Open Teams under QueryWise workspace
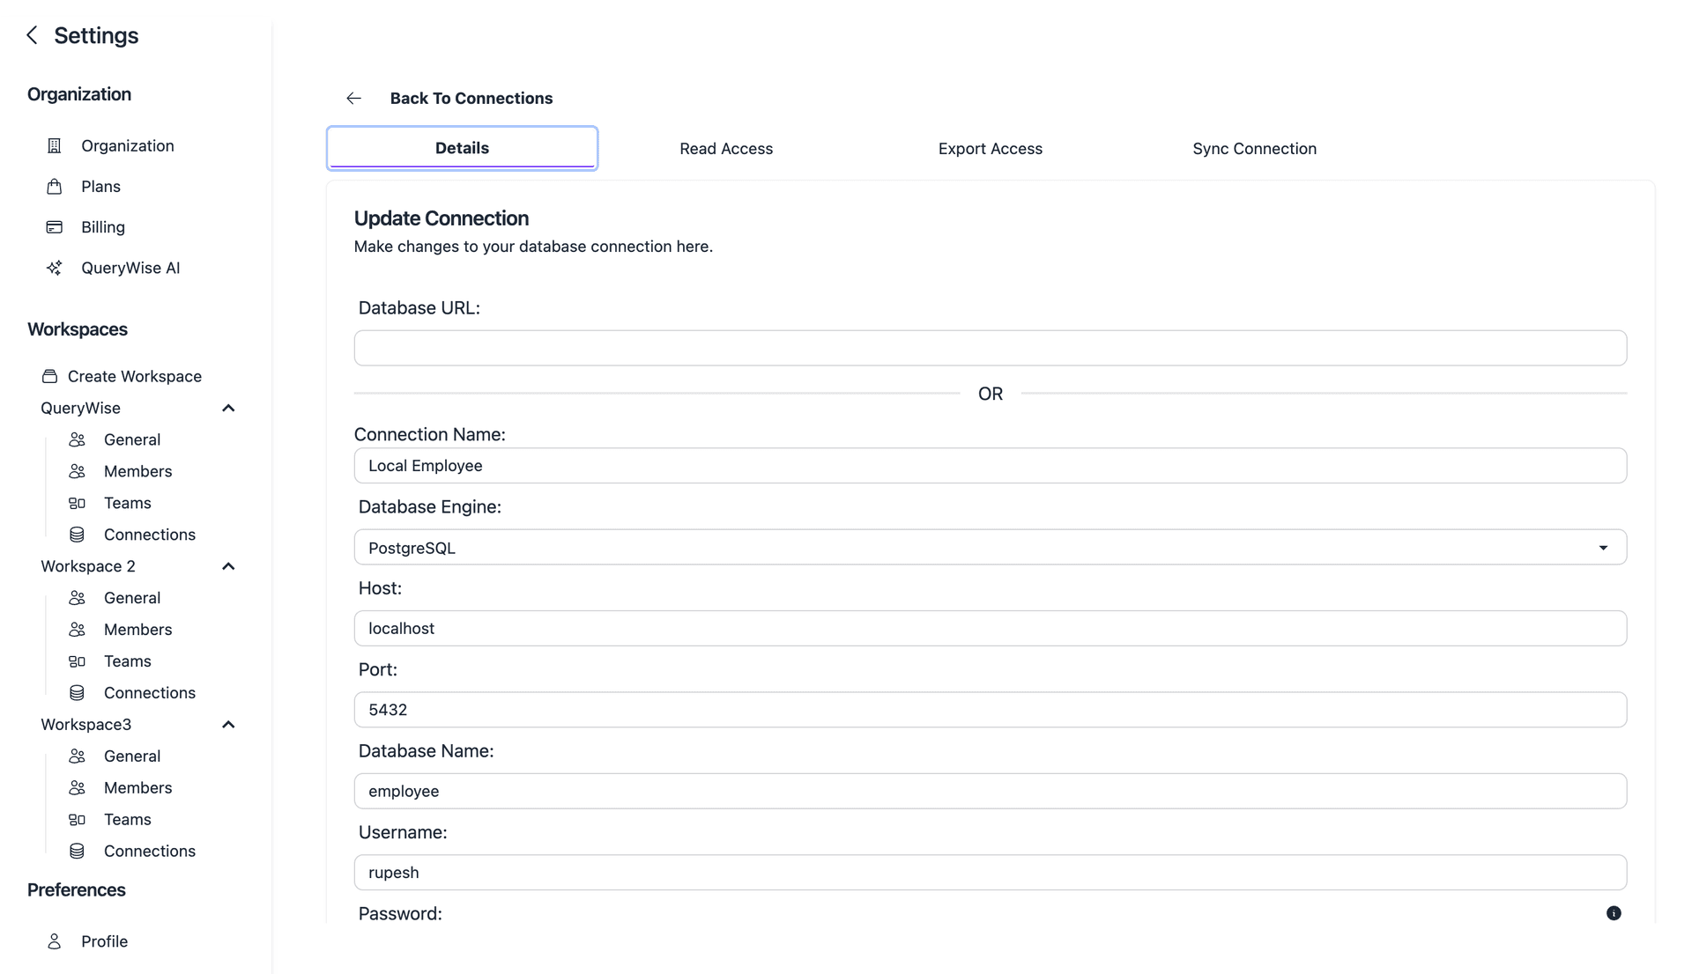Viewport: 1692px width, 974px height. (x=127, y=503)
